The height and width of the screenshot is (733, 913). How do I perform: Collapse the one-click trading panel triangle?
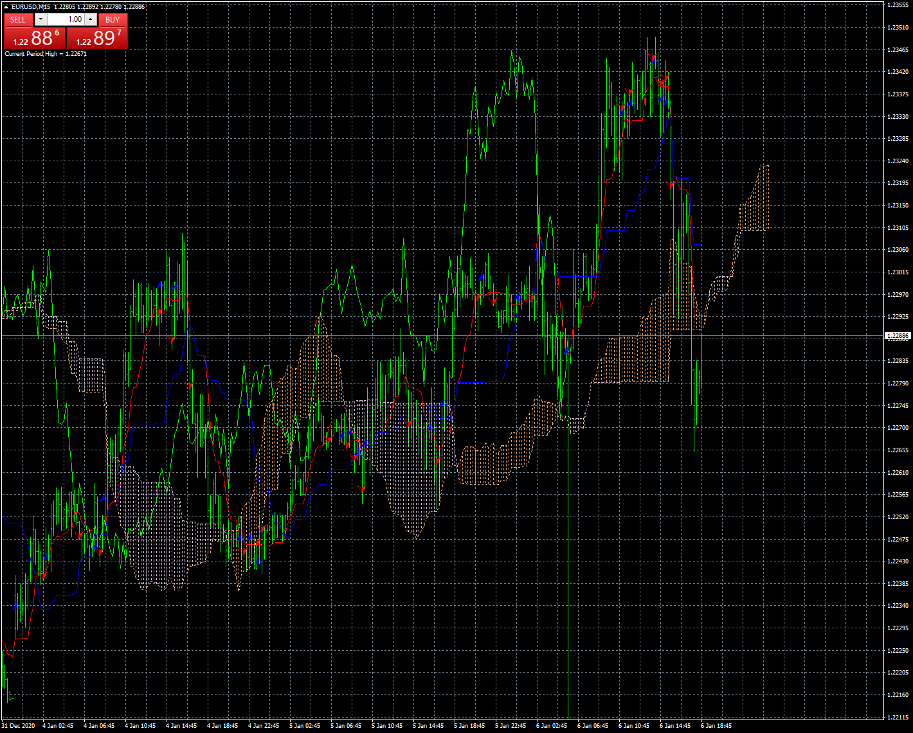(6, 7)
